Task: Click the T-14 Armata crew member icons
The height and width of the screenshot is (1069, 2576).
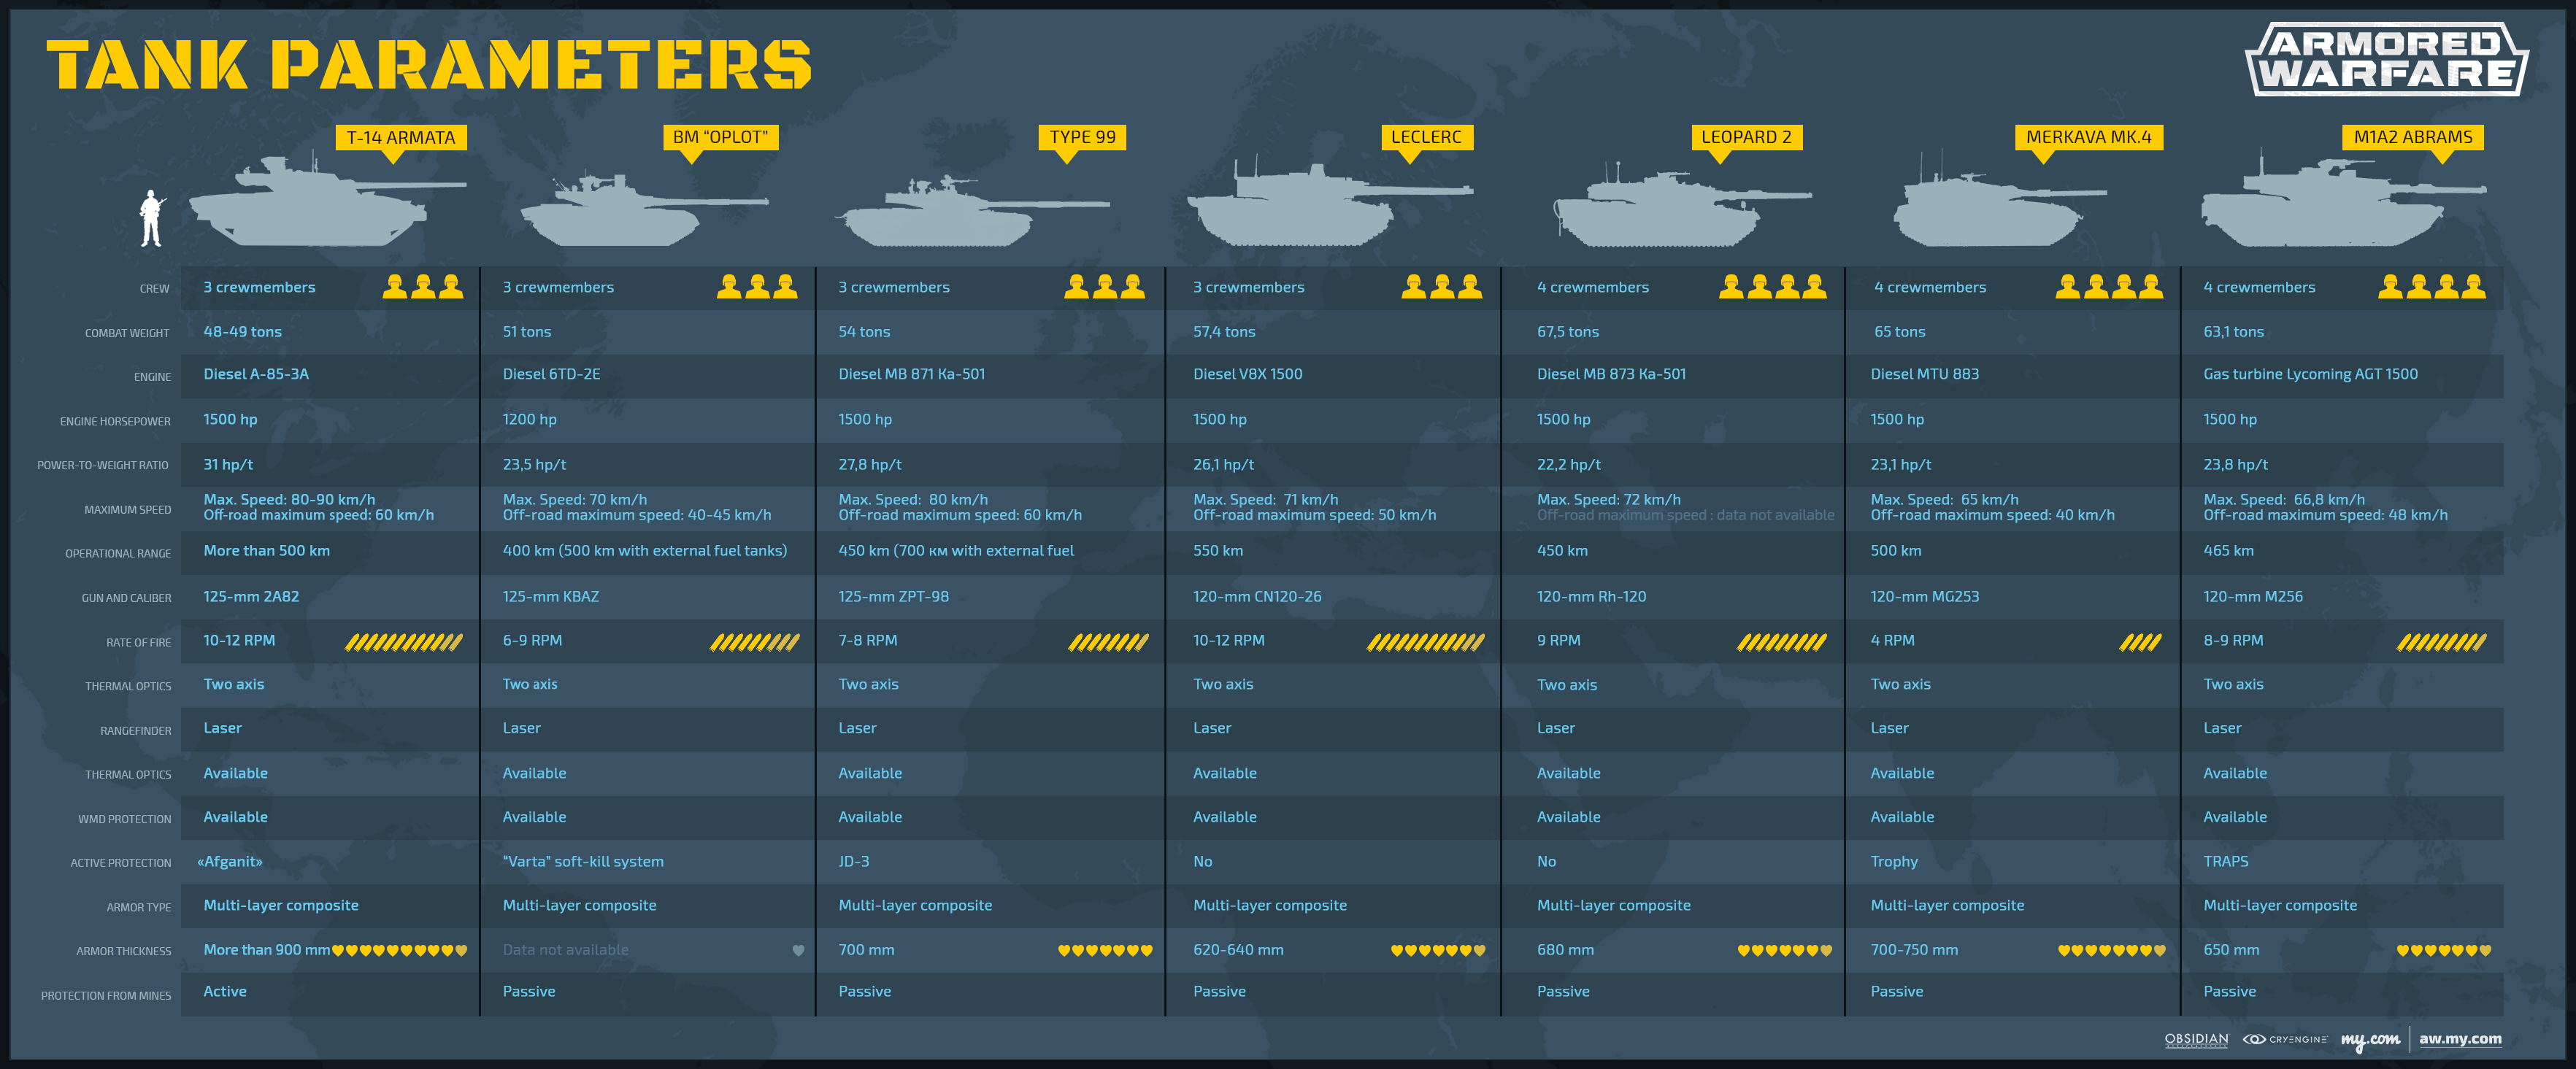Action: 423,287
